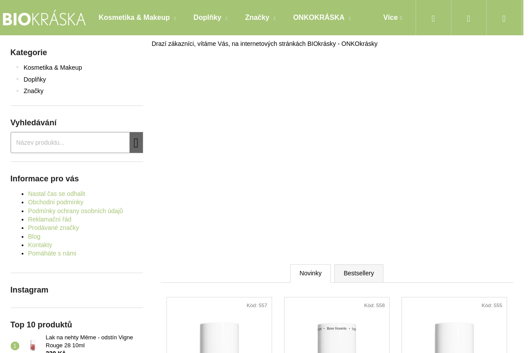Image resolution: width=530 pixels, height=353 pixels.
Task: Click the BIOKRÁSKA logo
Action: click(44, 19)
